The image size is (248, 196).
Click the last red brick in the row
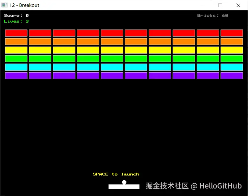pyautogui.click(x=232, y=33)
